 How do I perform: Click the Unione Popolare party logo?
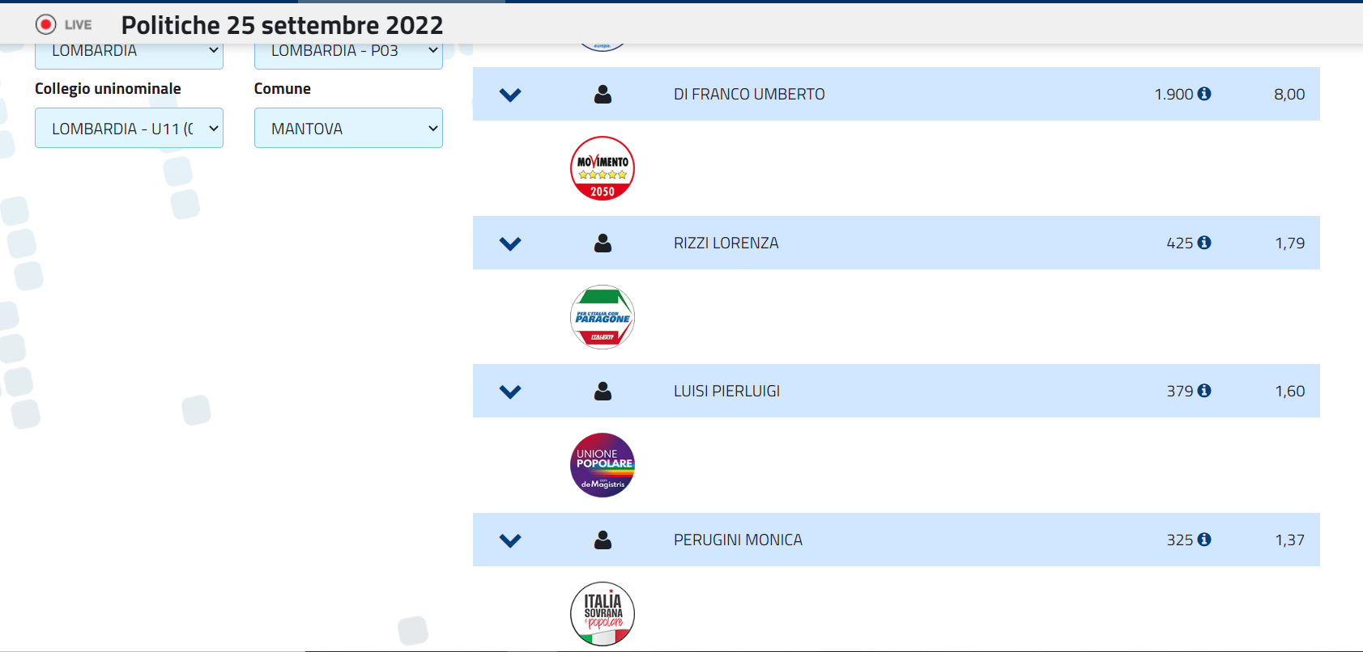pos(603,465)
